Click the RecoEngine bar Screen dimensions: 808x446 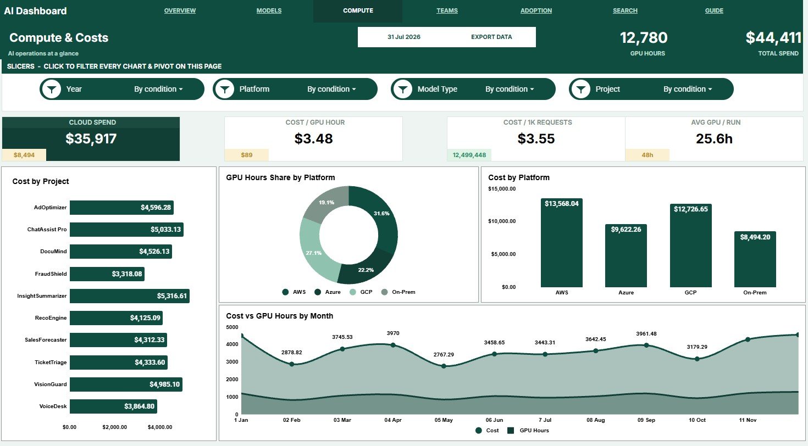point(116,318)
